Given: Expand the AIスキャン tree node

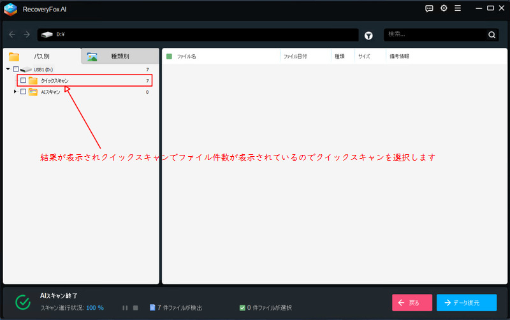Looking at the screenshot, I should 15,92.
